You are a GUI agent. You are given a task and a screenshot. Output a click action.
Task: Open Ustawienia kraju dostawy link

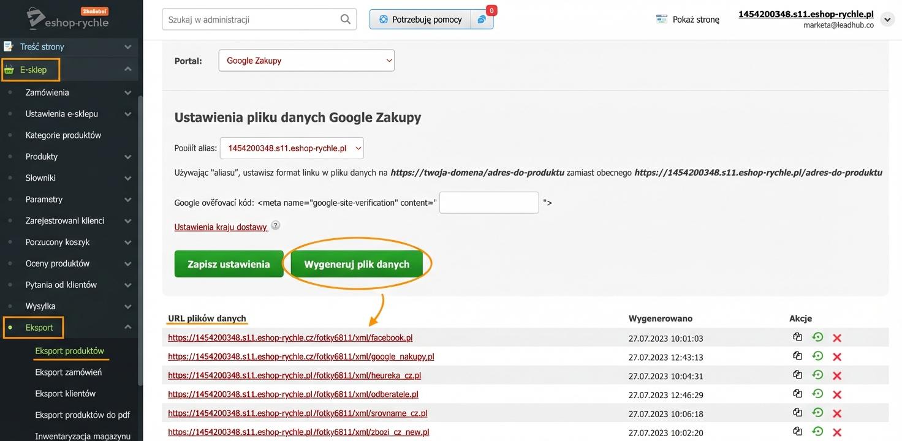pos(221,227)
